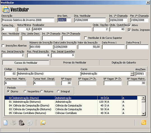Choose the Integral period option

[58, 91]
